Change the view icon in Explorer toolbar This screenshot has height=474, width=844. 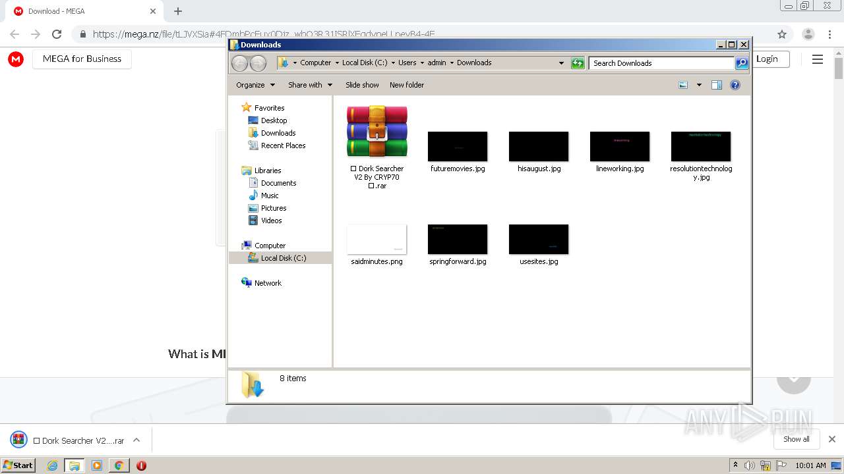(x=683, y=85)
